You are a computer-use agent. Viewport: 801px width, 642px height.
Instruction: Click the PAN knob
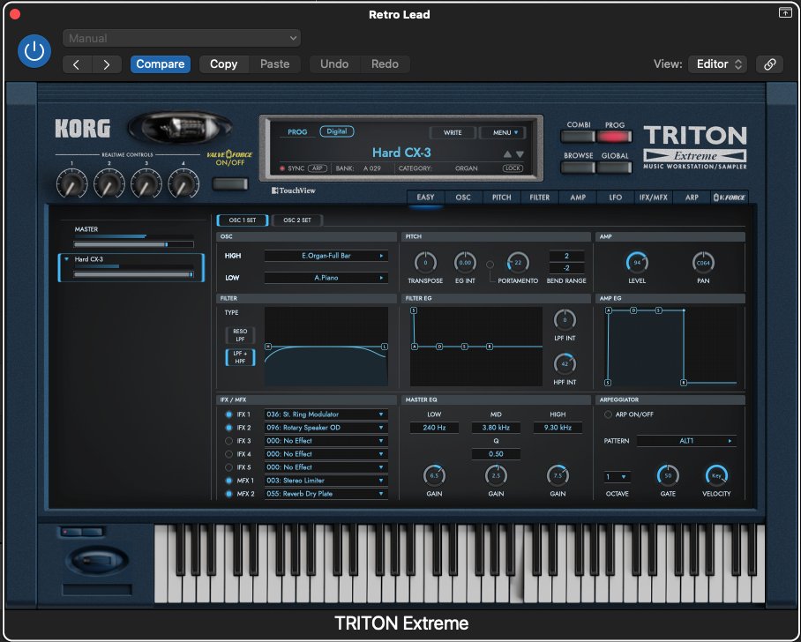point(703,263)
